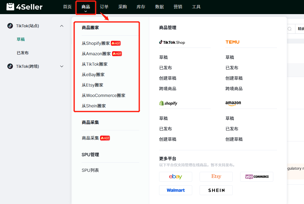Click the Shopify logo

pos(168,103)
